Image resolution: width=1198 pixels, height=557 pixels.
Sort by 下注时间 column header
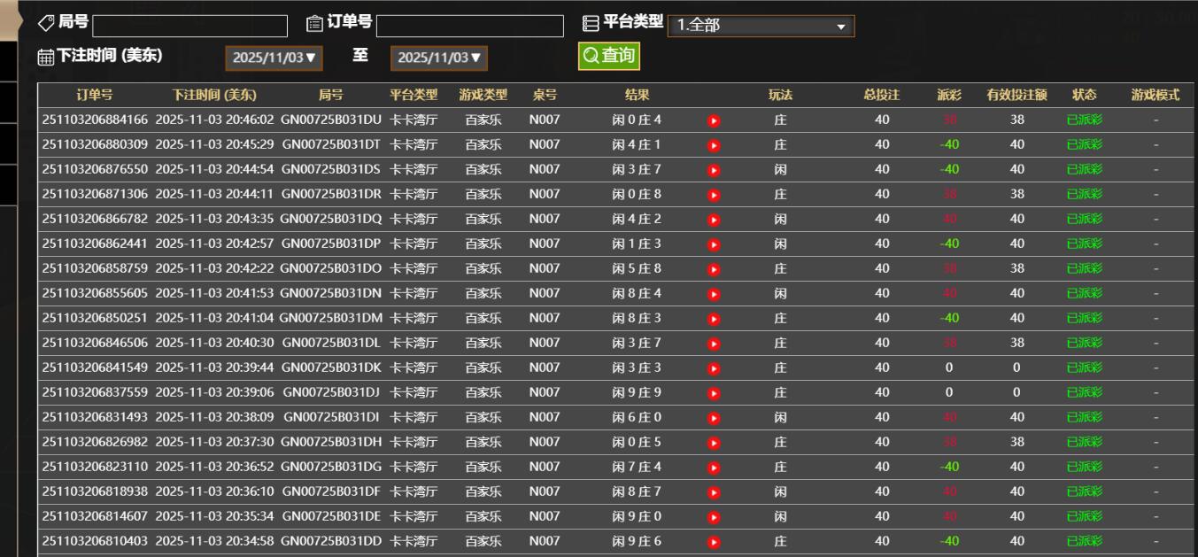tap(214, 95)
